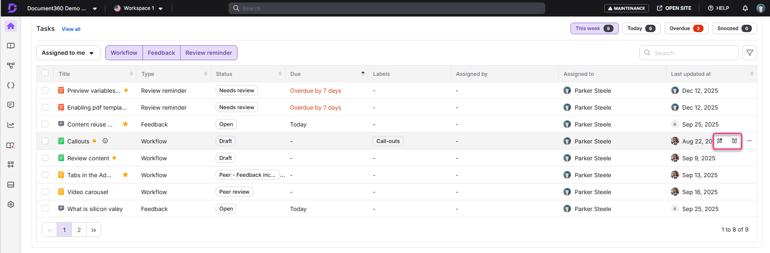This screenshot has width=770, height=253.
Task: Click the OPEN SITE button
Action: click(x=674, y=8)
